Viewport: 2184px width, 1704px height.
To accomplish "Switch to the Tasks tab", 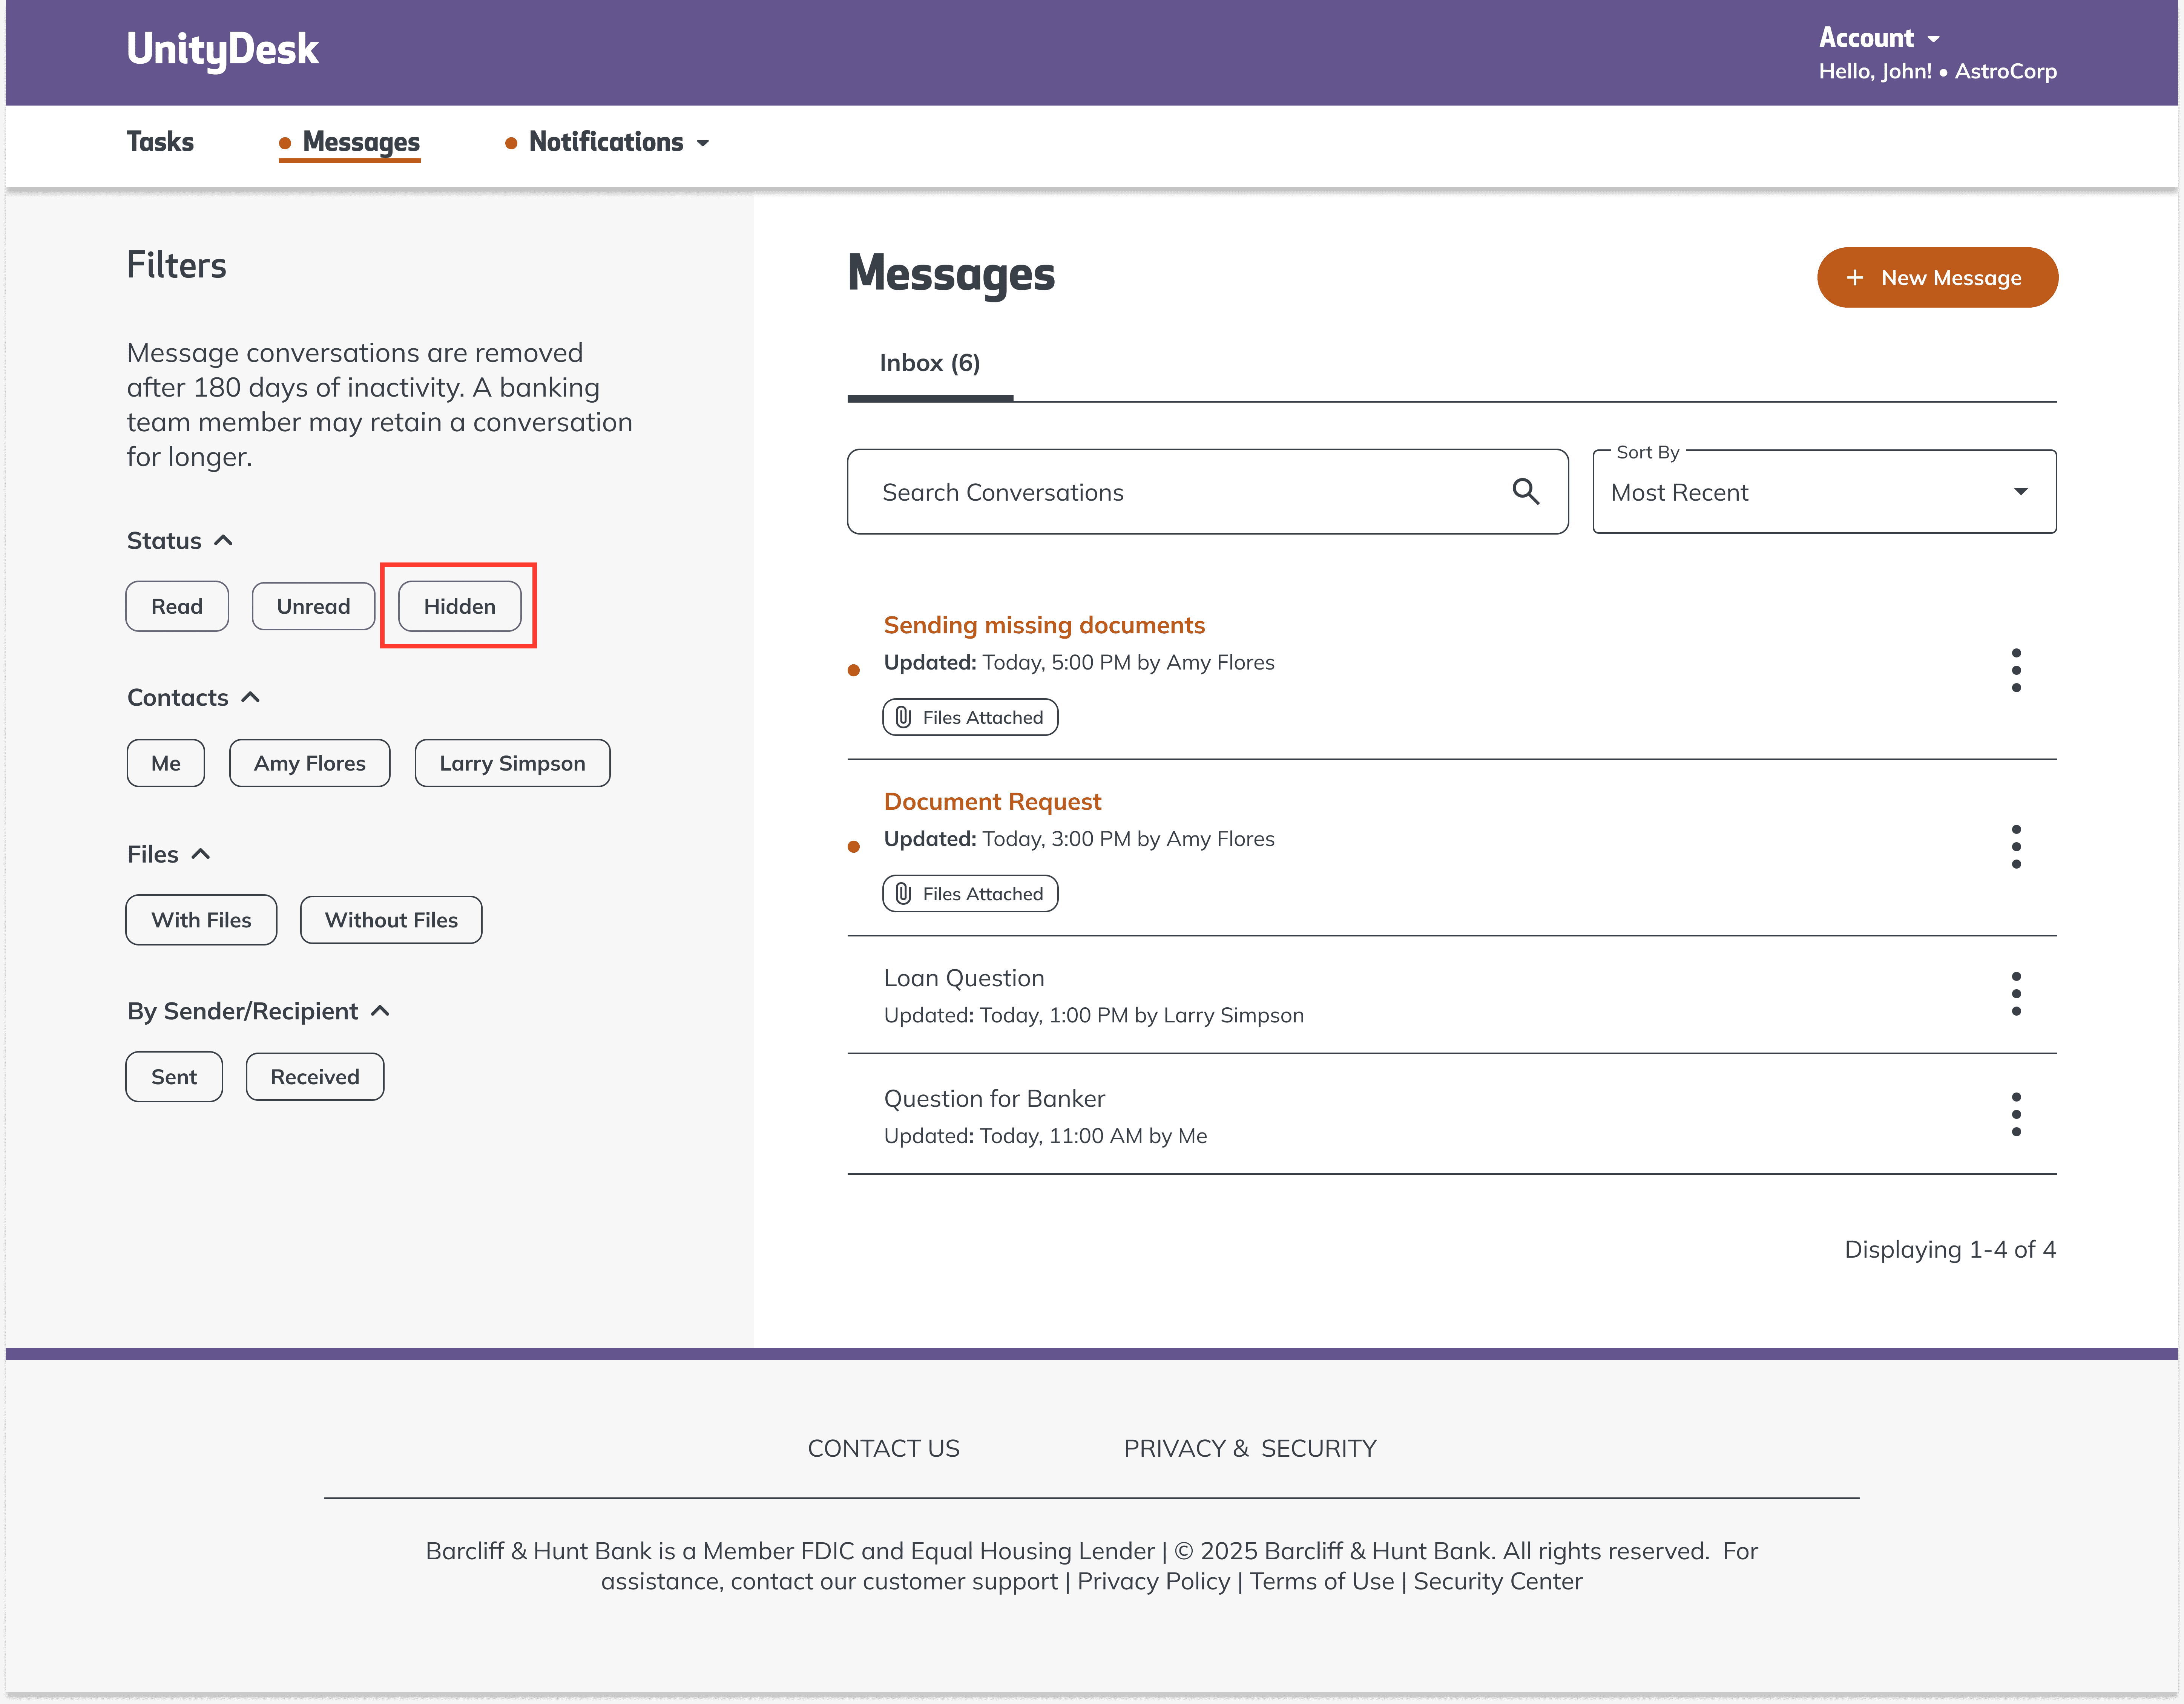I will (x=160, y=142).
